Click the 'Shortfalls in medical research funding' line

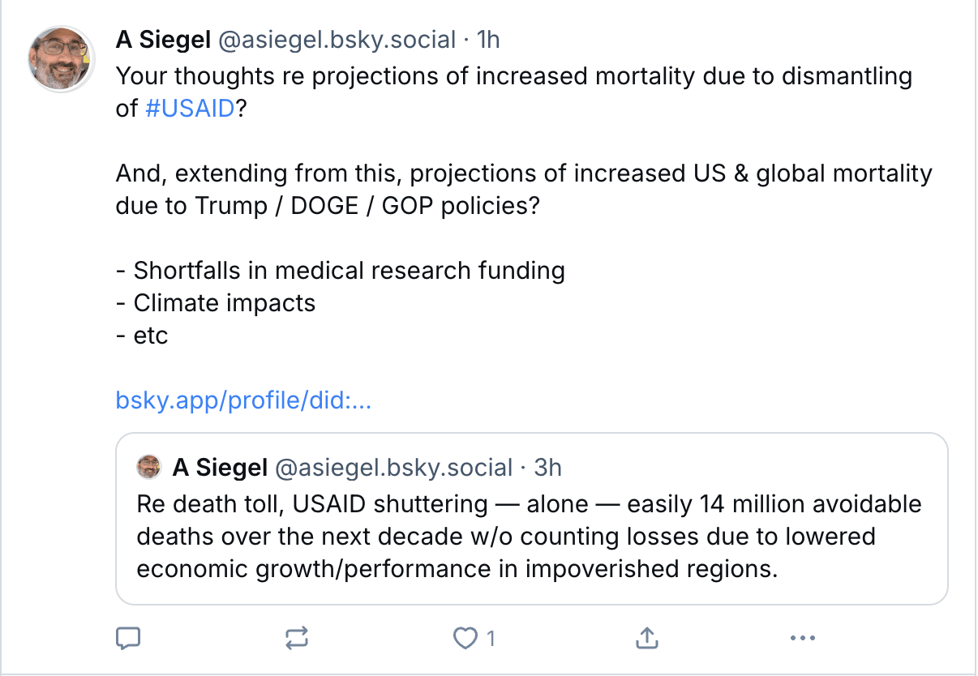[x=341, y=271]
